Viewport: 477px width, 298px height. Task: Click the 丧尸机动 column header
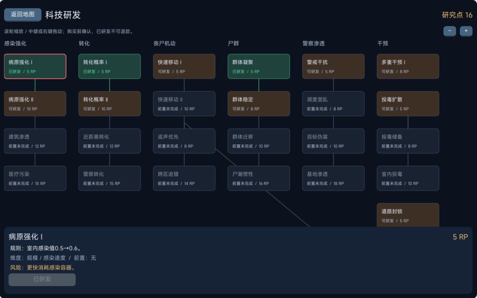tap(164, 43)
